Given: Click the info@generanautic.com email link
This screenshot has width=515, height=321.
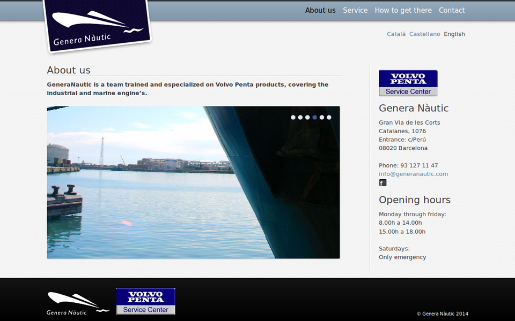Looking at the screenshot, I should (413, 174).
